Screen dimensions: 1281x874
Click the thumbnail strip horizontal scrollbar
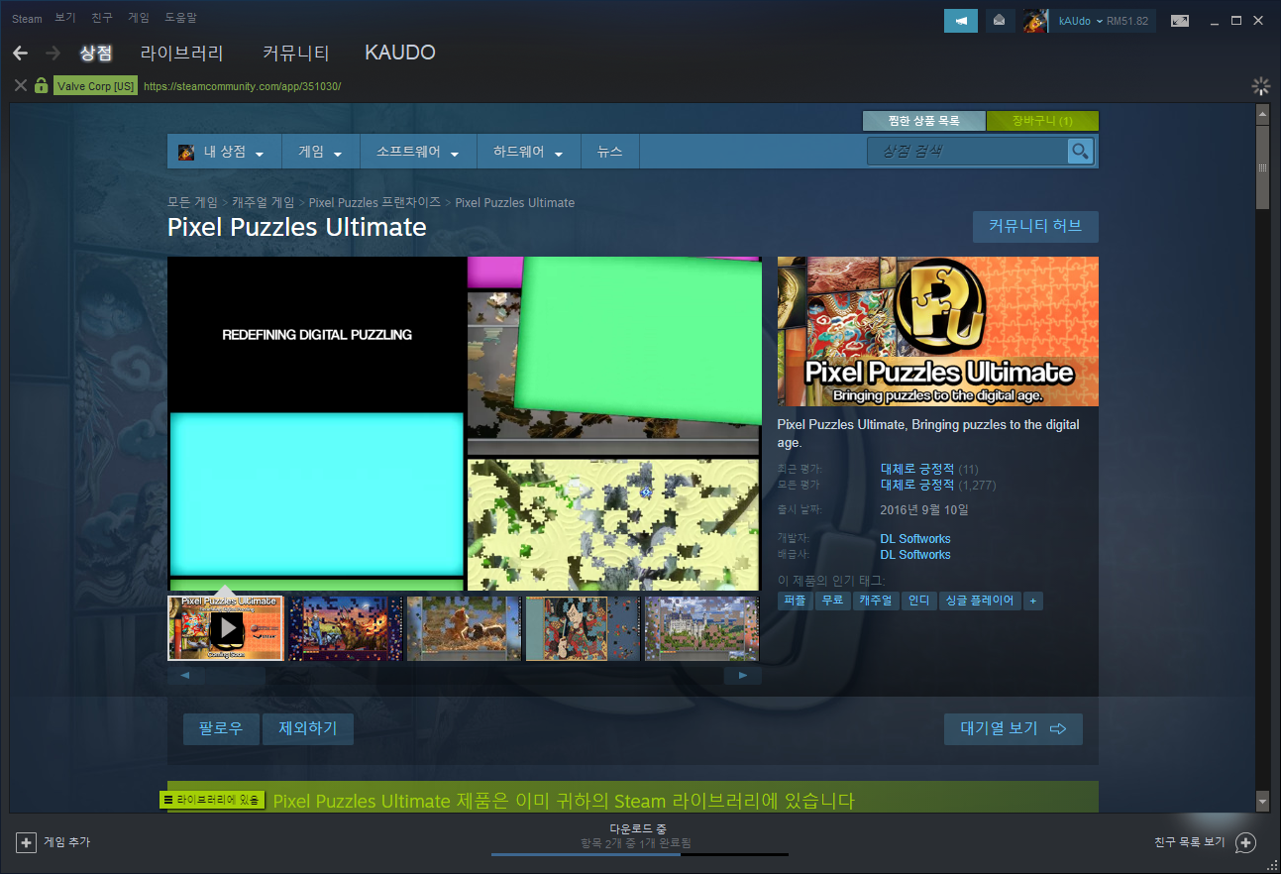[465, 676]
